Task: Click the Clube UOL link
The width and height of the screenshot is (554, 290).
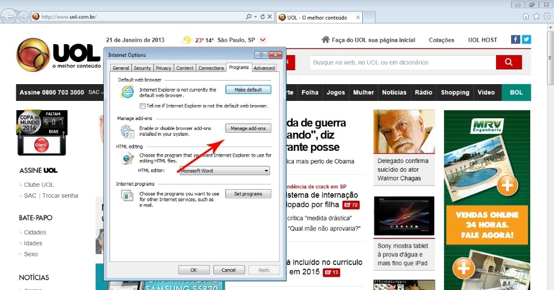Action: tap(39, 184)
